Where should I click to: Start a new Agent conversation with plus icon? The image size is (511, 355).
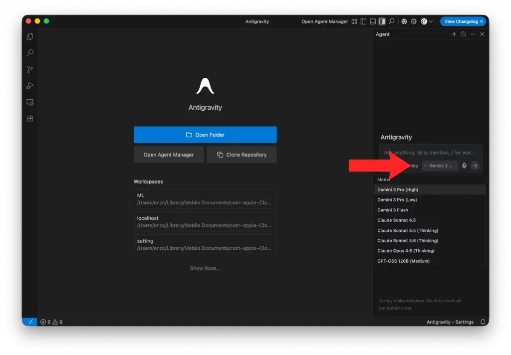(454, 34)
